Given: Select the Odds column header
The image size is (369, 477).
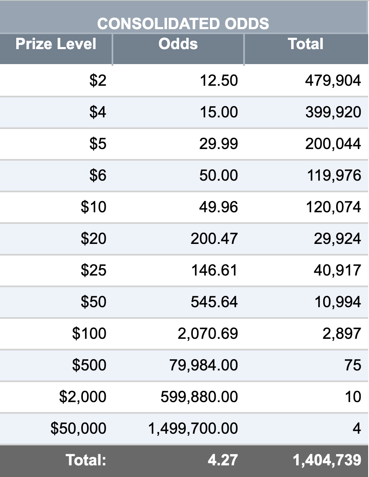Looking at the screenshot, I should [178, 44].
